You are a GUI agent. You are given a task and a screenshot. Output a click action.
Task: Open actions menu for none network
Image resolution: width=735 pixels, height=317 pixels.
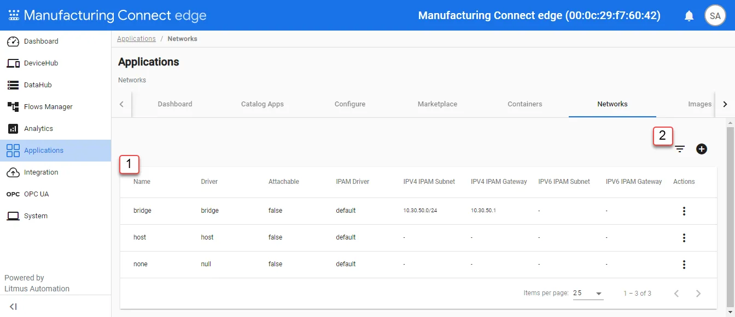(684, 265)
